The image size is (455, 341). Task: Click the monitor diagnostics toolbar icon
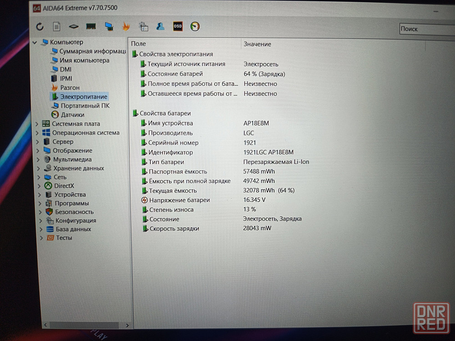coord(109,26)
